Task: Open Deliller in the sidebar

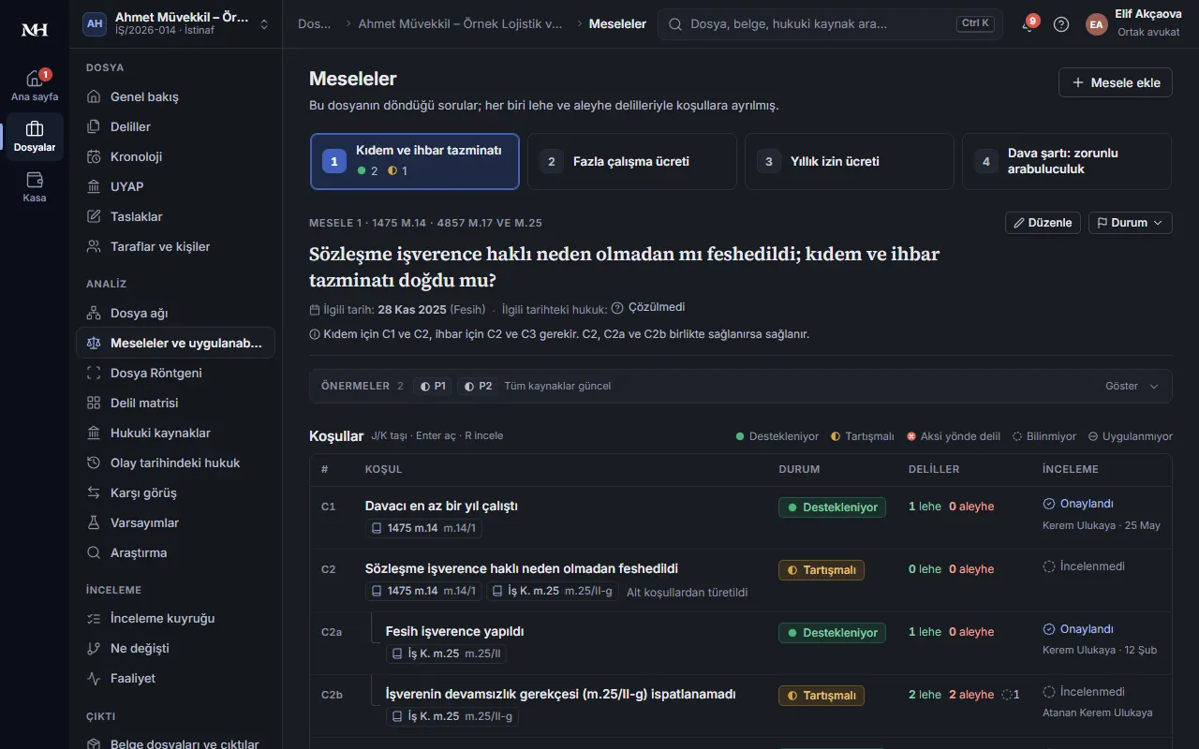Action: point(175,126)
